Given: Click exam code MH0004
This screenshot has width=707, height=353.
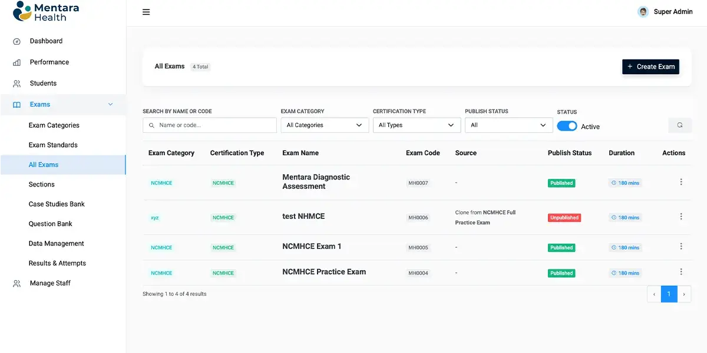Looking at the screenshot, I should coord(418,273).
